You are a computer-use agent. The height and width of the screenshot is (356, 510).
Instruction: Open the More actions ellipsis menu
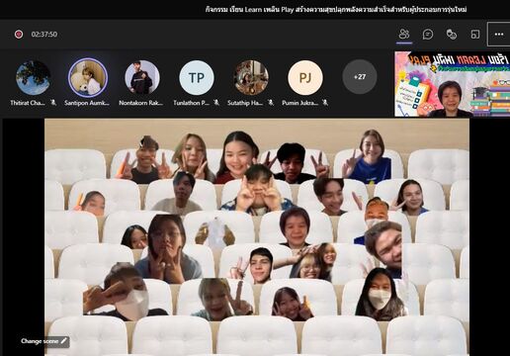pyautogui.click(x=499, y=34)
